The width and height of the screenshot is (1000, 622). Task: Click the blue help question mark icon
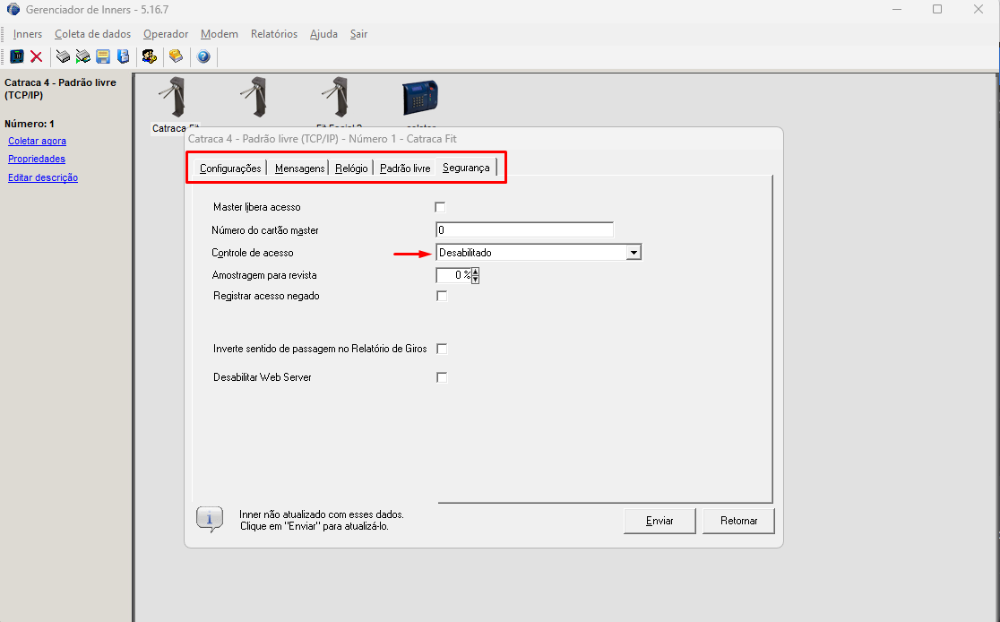(203, 56)
